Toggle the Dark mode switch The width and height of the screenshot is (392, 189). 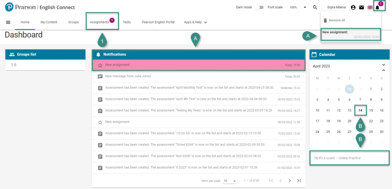click(260, 7)
